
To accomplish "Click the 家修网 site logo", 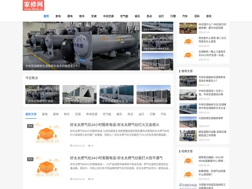I will click(x=34, y=6).
